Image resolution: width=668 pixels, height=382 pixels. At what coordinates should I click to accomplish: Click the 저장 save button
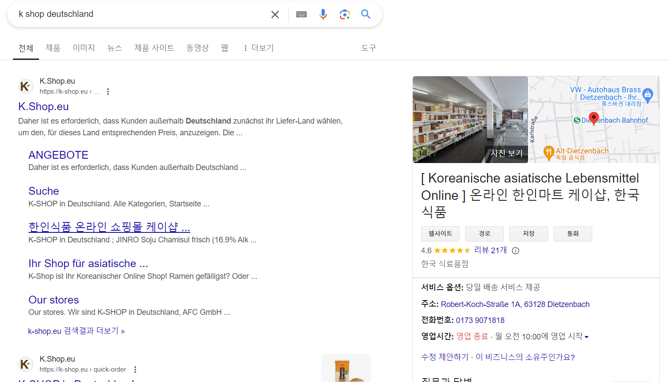529,234
